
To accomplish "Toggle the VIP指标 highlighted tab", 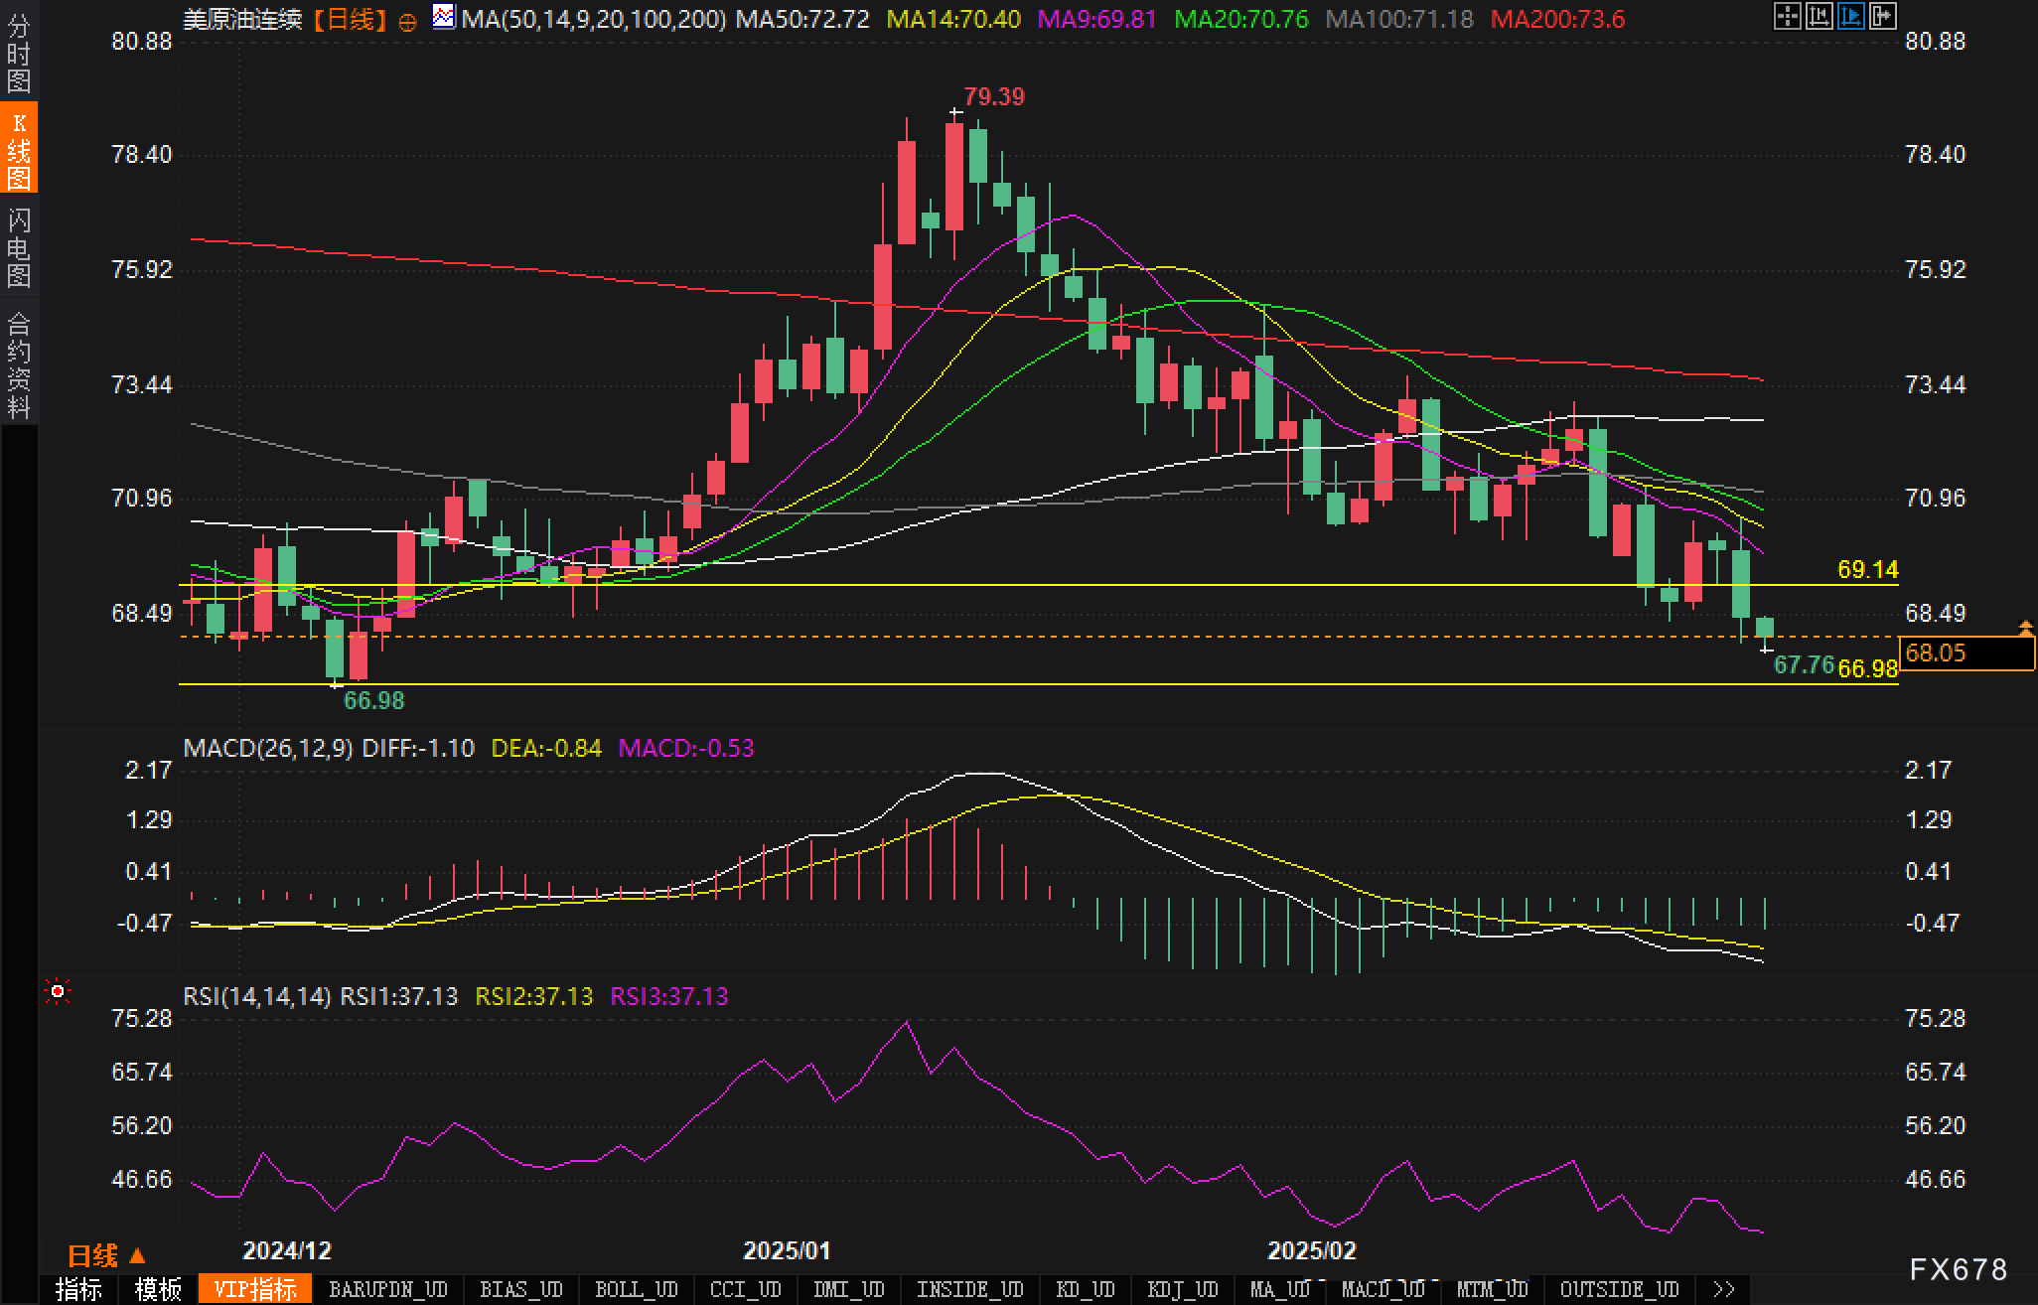I will (255, 1289).
